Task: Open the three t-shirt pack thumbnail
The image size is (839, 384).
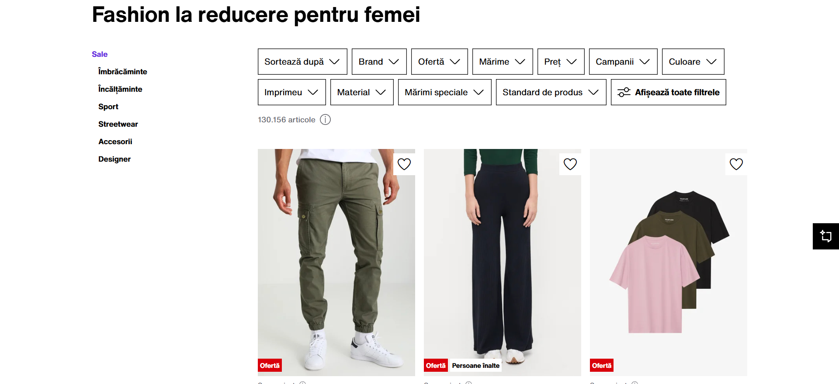Action: 669,262
